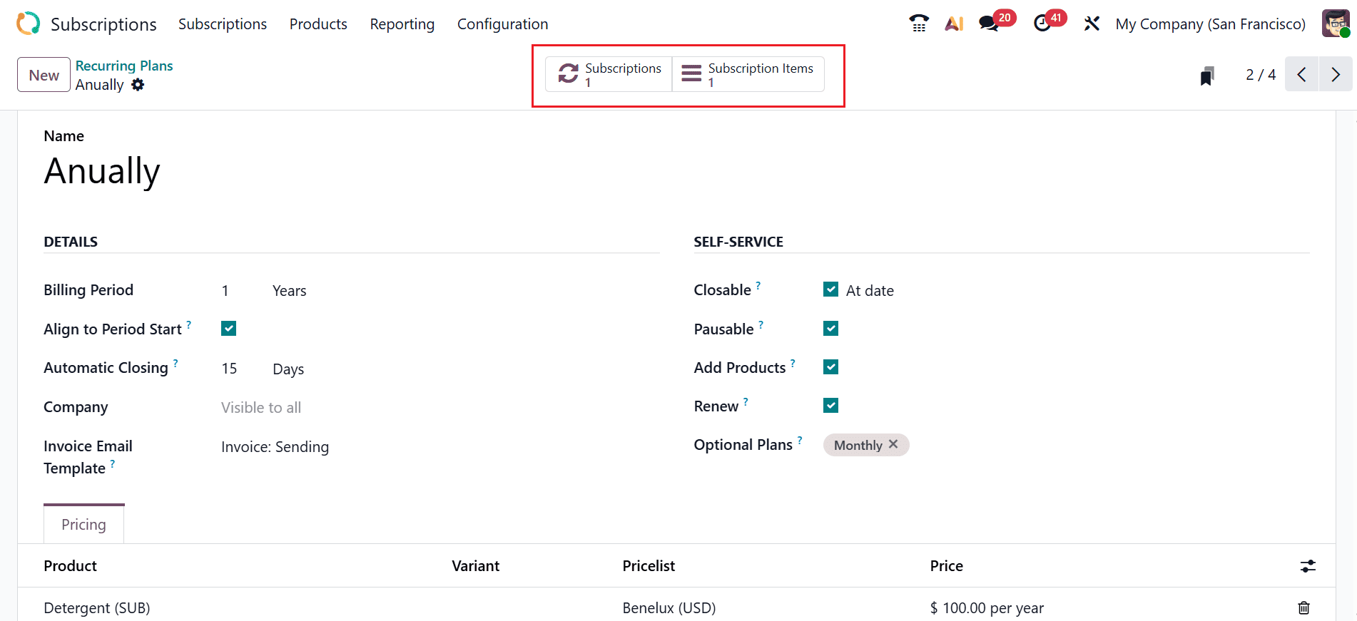Click the 2 / 4 pager counter
This screenshot has height=621, width=1357.
tap(1261, 75)
